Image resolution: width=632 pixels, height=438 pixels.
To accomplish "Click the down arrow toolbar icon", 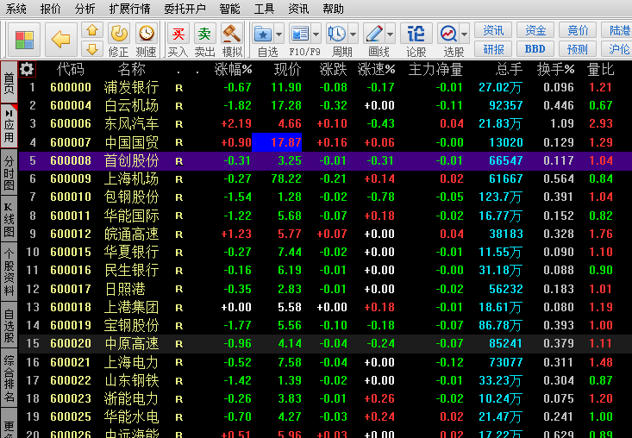I will [92, 49].
